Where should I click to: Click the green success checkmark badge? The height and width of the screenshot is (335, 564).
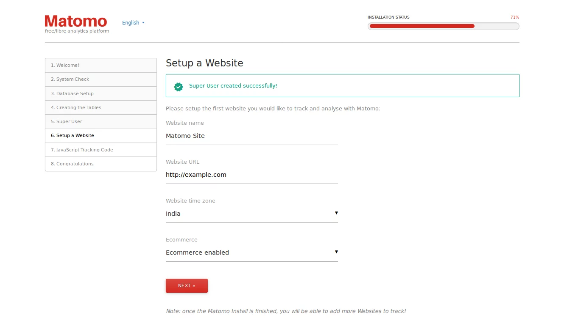(x=179, y=86)
